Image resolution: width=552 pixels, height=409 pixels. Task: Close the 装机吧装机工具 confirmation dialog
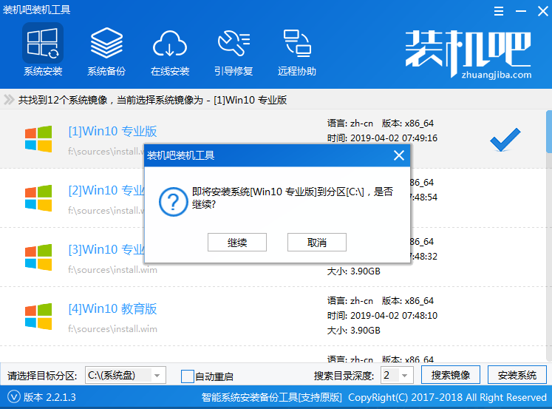click(x=398, y=155)
